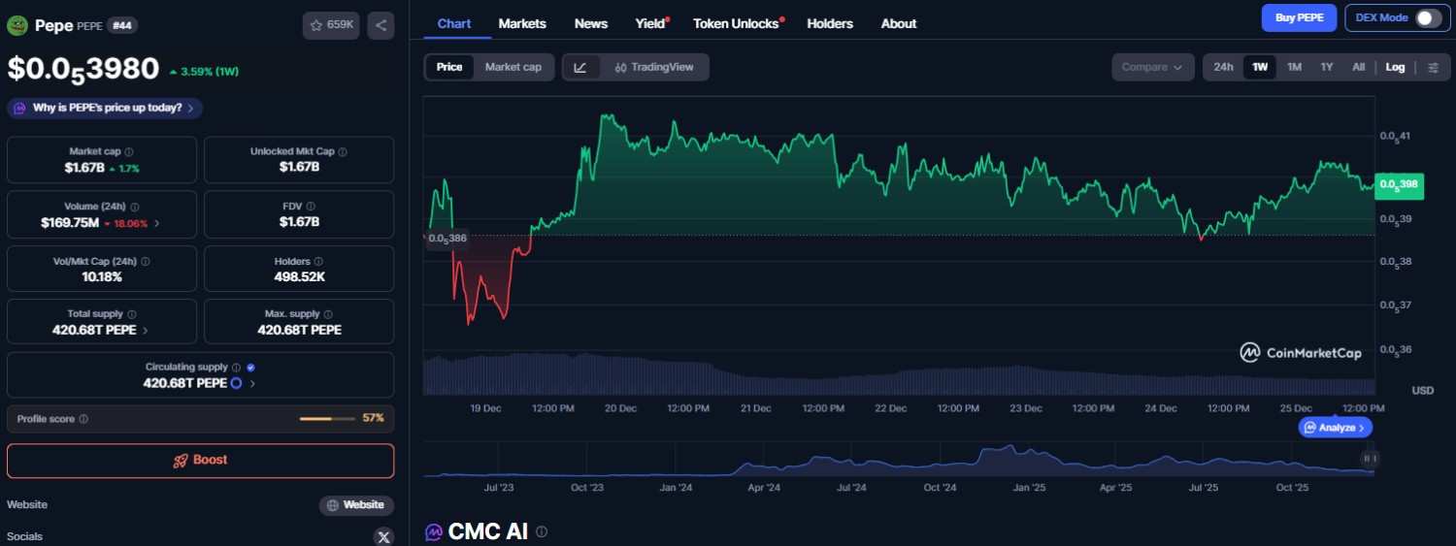The width and height of the screenshot is (1456, 546).
Task: Click the historical range mini chart
Action: tap(900, 459)
